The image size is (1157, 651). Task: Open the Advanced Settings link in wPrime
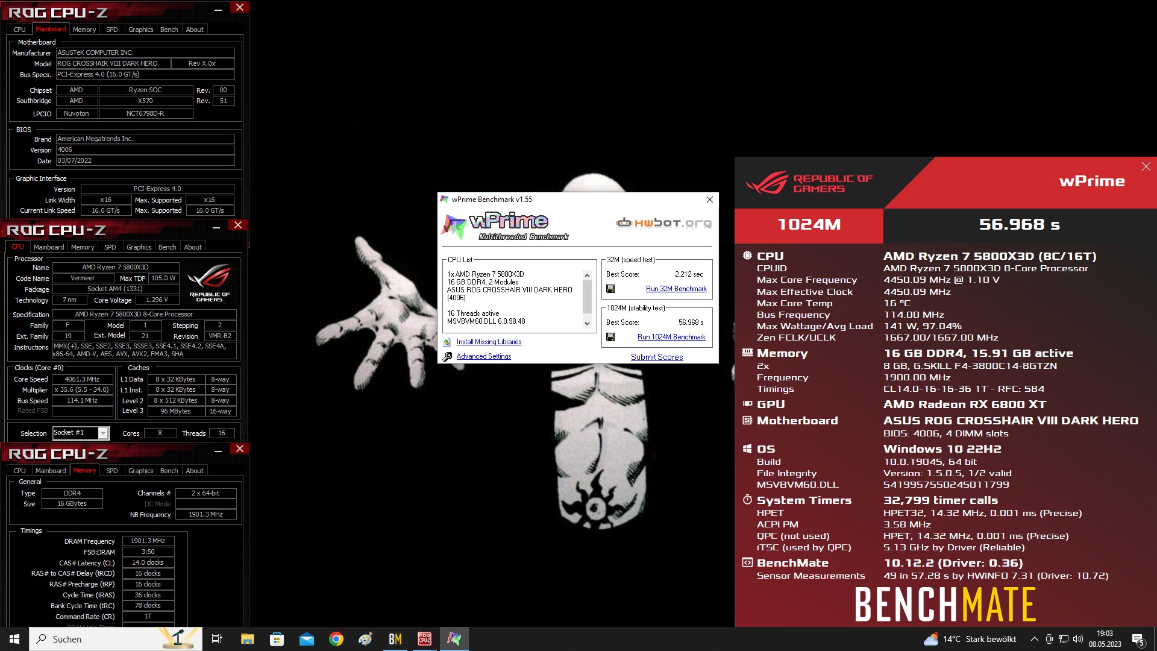click(484, 356)
